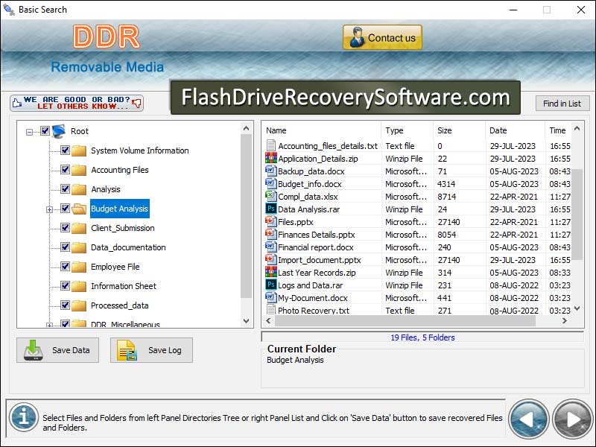The image size is (596, 447).
Task: Toggle the Data_documentation checkbox
Action: click(x=65, y=247)
